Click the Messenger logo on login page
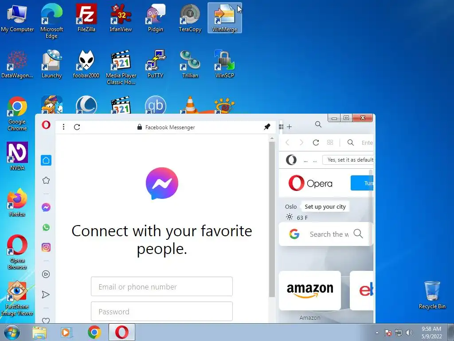The width and height of the screenshot is (454, 341). pyautogui.click(x=162, y=183)
